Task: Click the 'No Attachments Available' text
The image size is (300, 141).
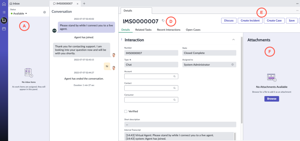Action: pyautogui.click(x=272, y=87)
